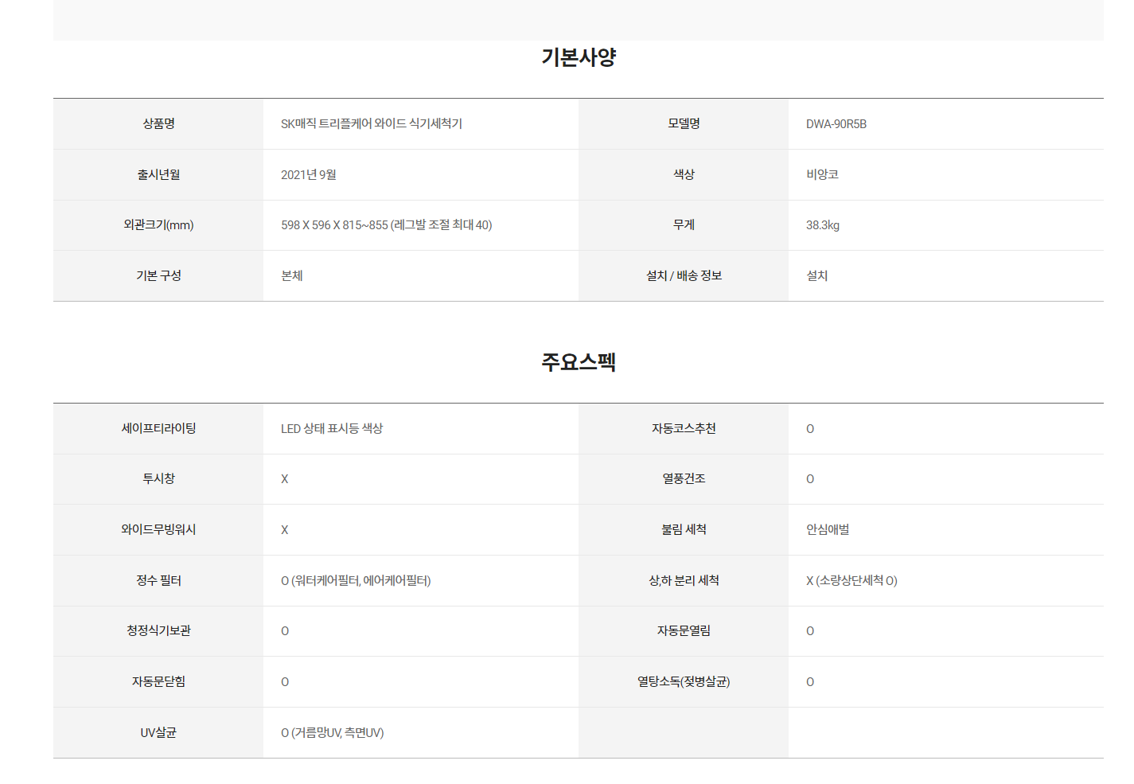Image resolution: width=1134 pixels, height=784 pixels.
Task: Click the 기본사양 section heading
Action: tap(579, 57)
